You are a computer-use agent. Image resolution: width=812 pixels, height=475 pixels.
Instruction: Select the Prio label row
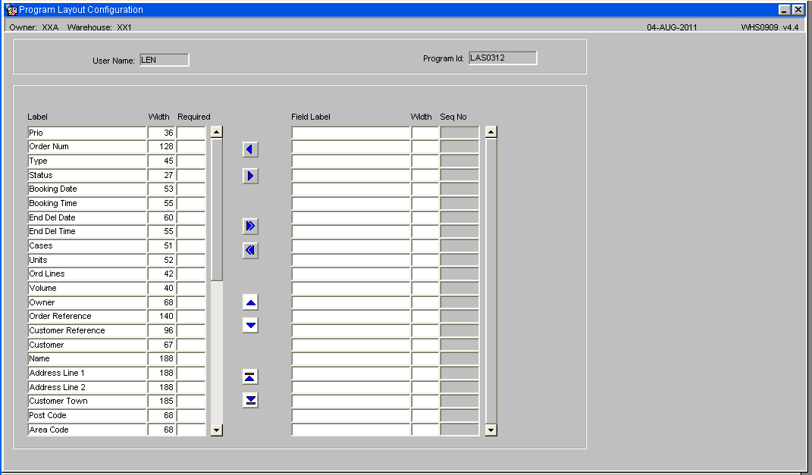pyautogui.click(x=87, y=133)
